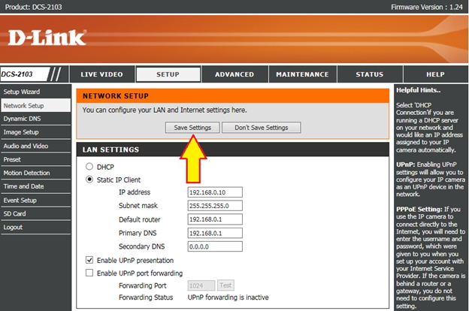The height and width of the screenshot is (311, 469).
Task: Switch to the Advanced tab
Action: pyautogui.click(x=234, y=74)
